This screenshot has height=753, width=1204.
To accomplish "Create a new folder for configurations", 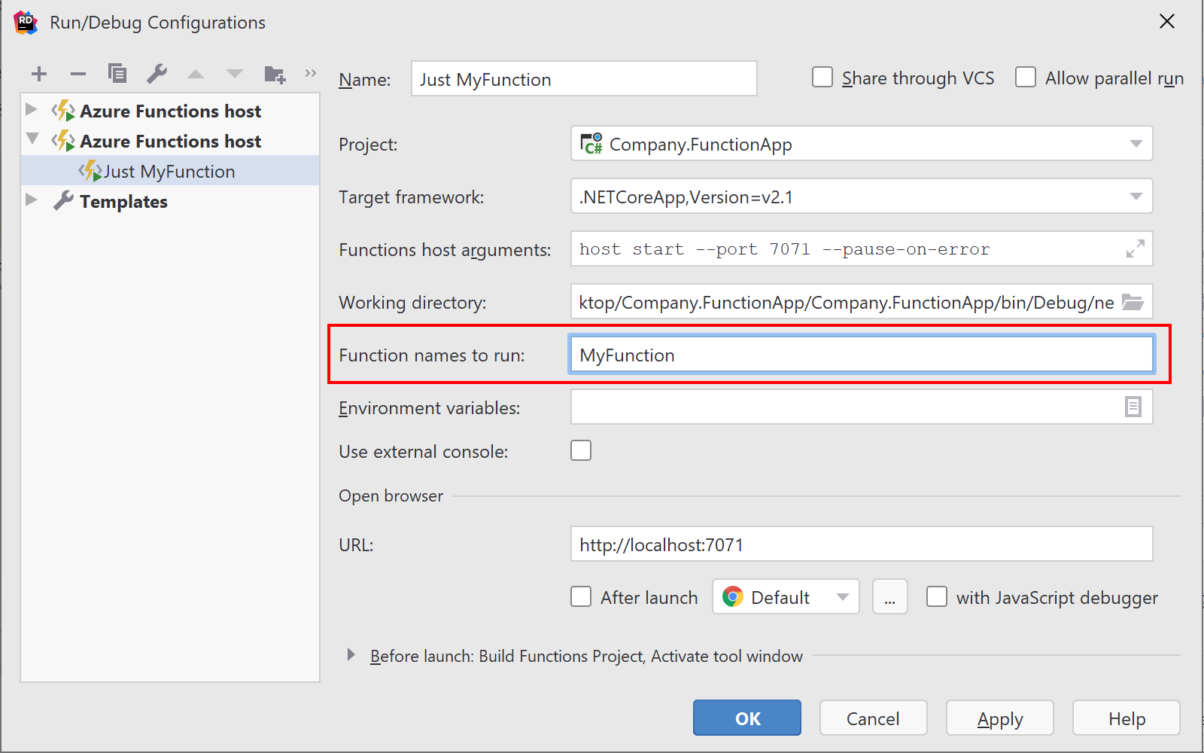I will tap(275, 74).
